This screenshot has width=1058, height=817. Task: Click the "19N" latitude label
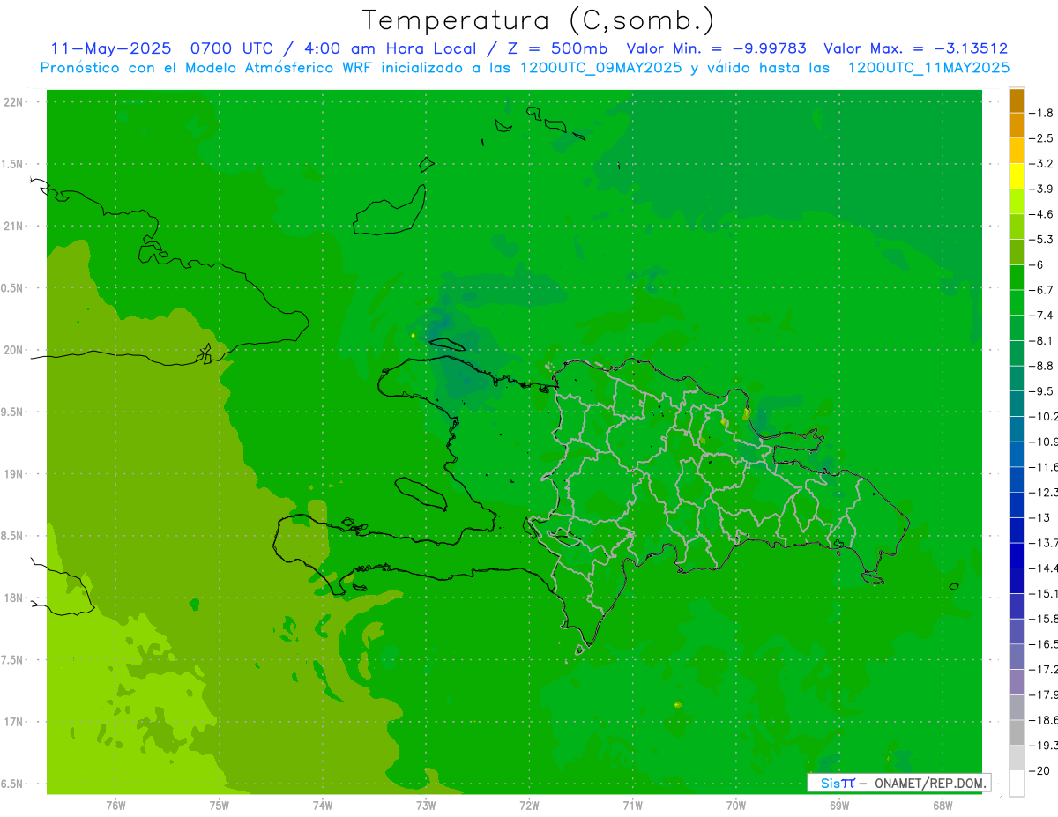click(12, 474)
